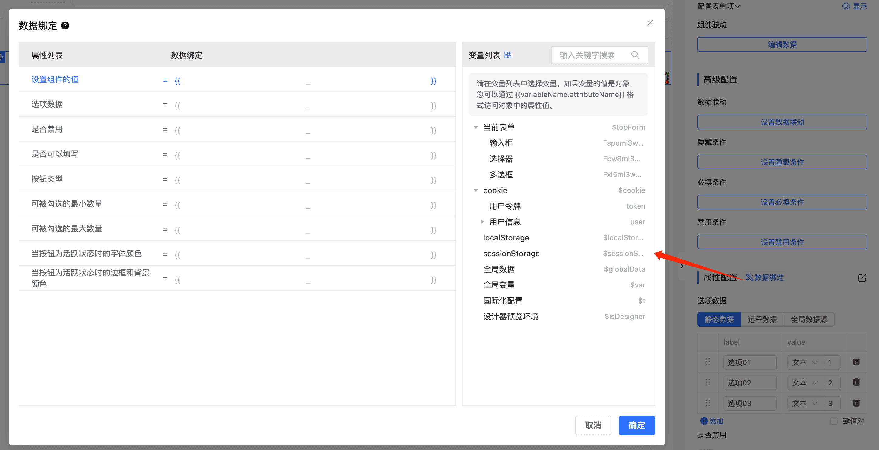879x450 pixels.
Task: Expand the 用户信息 tree node
Action: coord(482,222)
